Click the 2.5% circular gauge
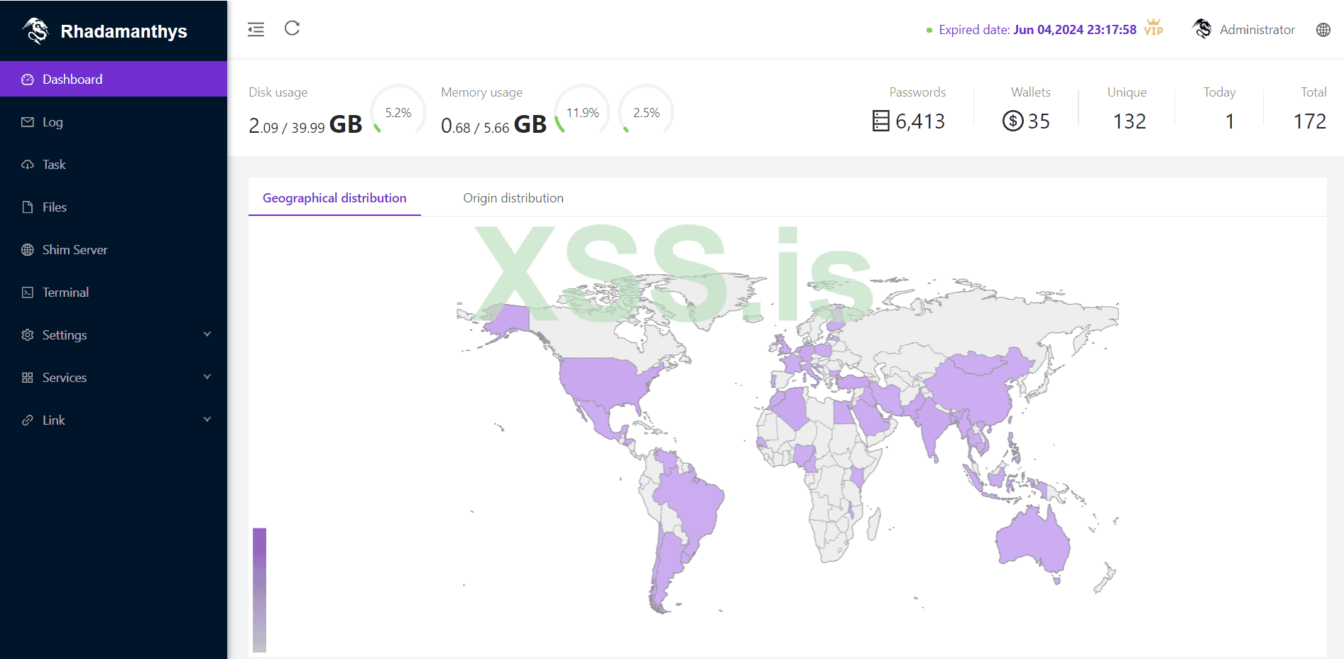The width and height of the screenshot is (1344, 659). click(x=646, y=112)
